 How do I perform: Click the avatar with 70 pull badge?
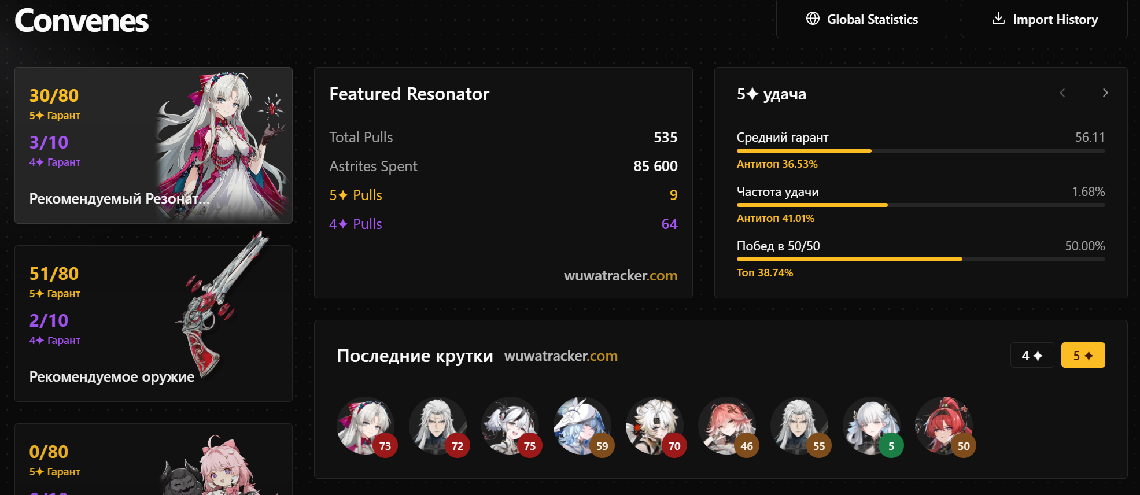(655, 426)
